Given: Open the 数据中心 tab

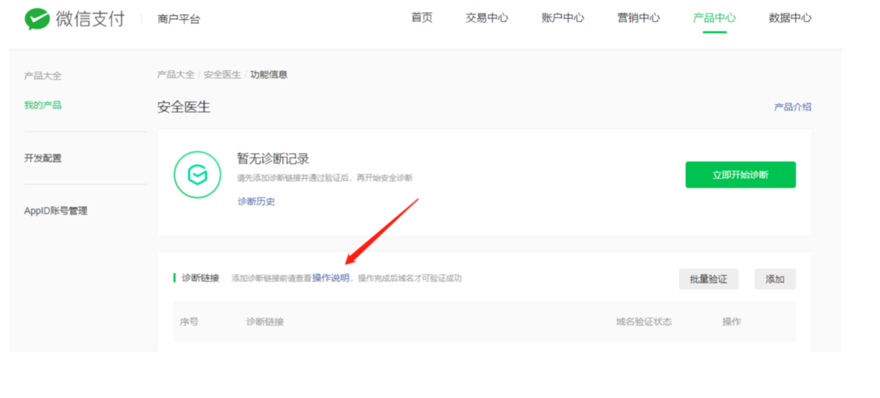Looking at the screenshot, I should click(x=790, y=18).
